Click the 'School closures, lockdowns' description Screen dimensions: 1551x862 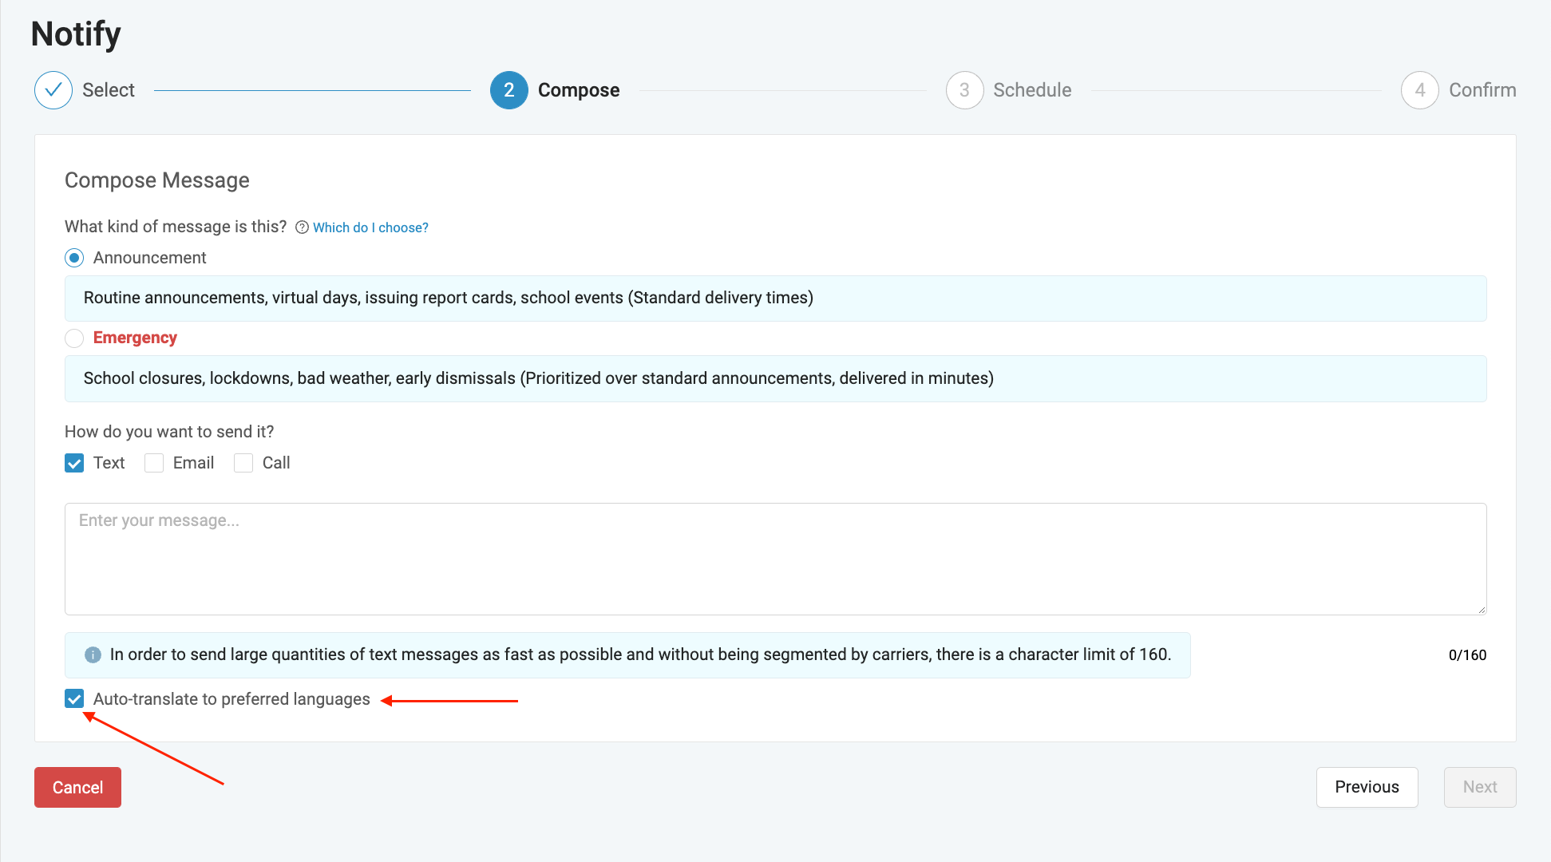(775, 378)
